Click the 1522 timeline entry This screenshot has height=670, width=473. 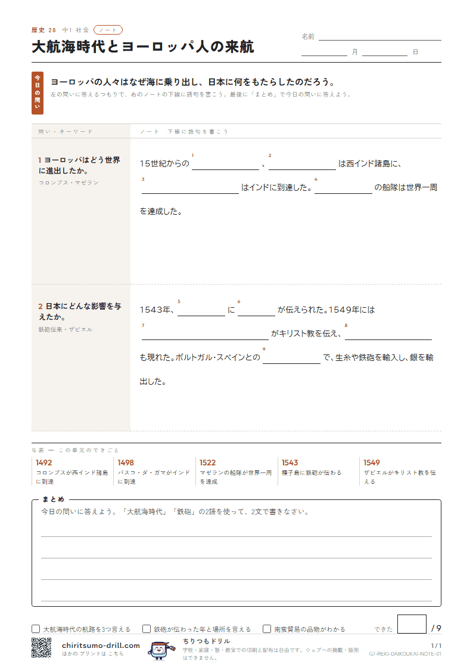pyautogui.click(x=235, y=472)
